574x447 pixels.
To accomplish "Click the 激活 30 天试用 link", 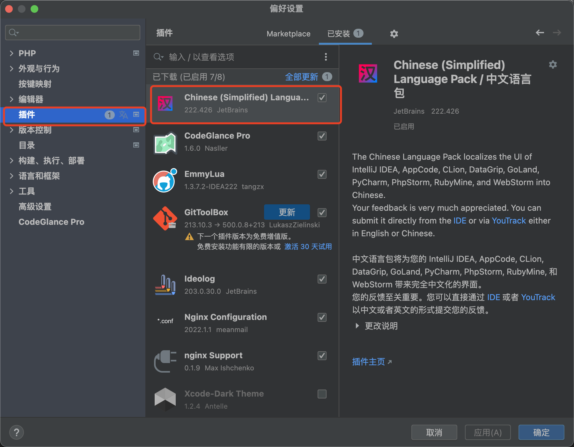I will [308, 246].
